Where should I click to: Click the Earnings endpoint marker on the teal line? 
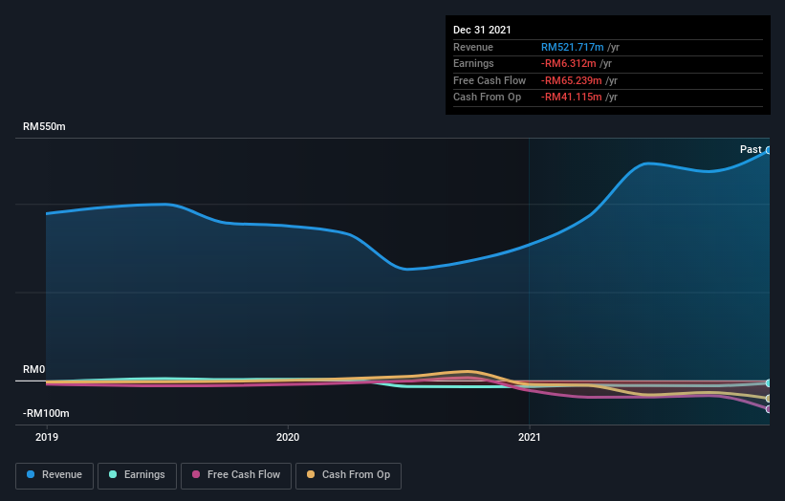click(x=769, y=383)
